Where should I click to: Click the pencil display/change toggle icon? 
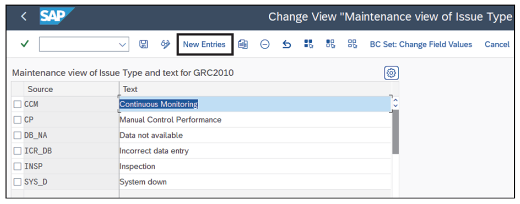165,44
